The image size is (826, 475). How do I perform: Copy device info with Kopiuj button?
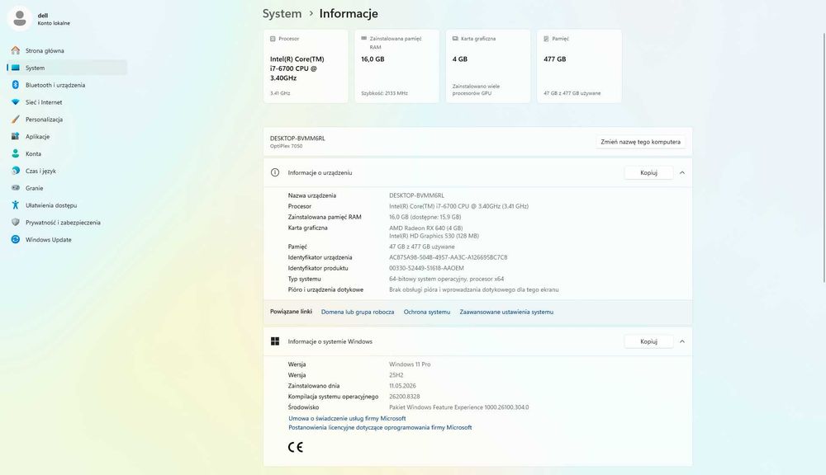[x=648, y=172]
